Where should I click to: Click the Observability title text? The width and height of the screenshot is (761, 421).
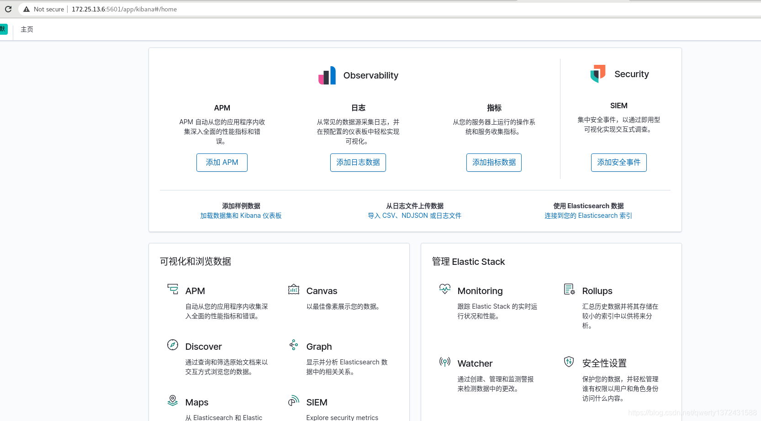click(371, 75)
